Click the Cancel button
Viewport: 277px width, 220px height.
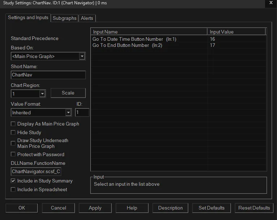58,208
